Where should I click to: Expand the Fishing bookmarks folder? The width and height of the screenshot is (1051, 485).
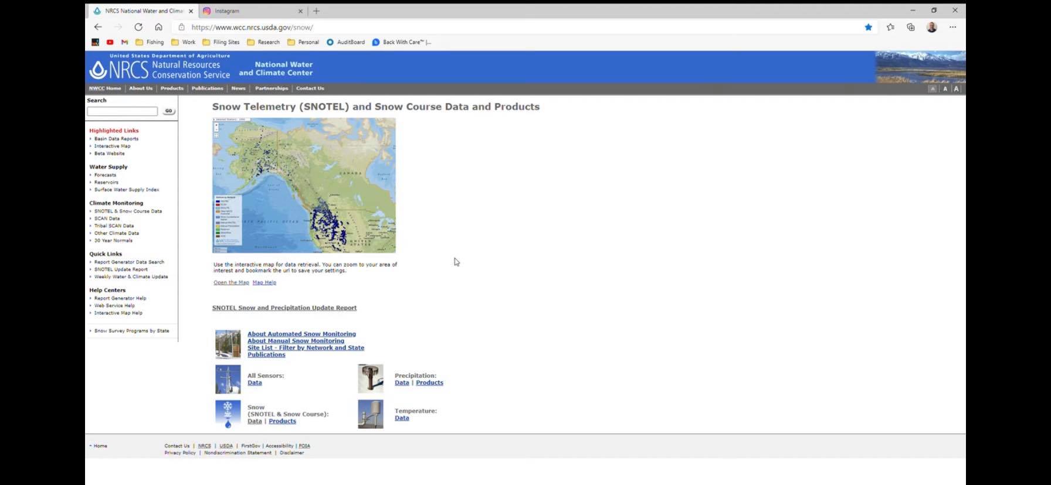point(150,42)
